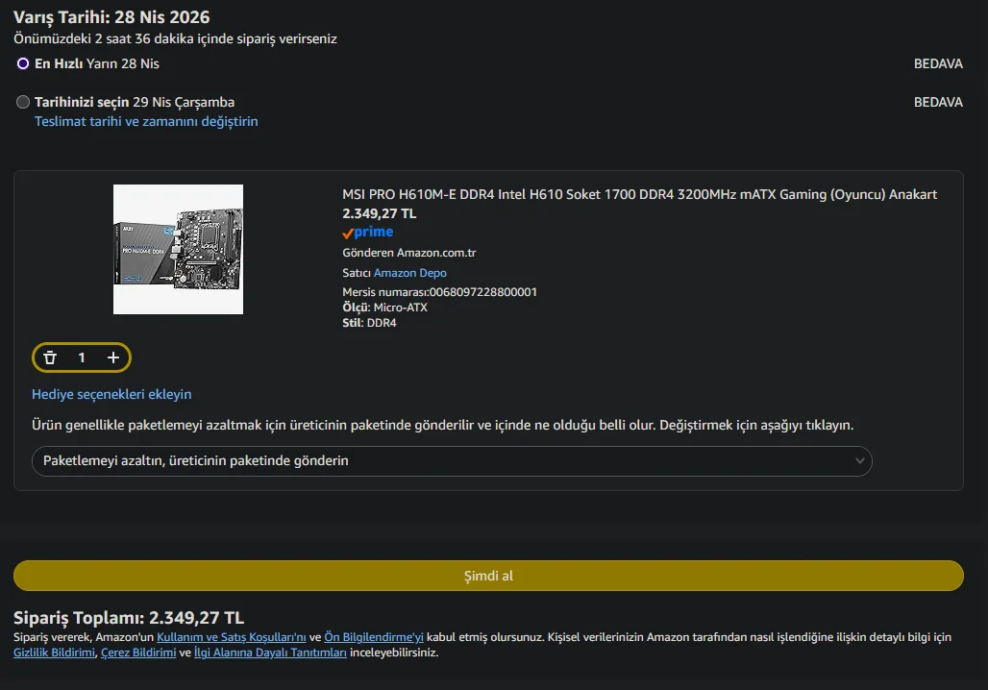
Task: Select the Tarihinizi seçin 29 Nis Çarşamba option
Action: point(23,102)
